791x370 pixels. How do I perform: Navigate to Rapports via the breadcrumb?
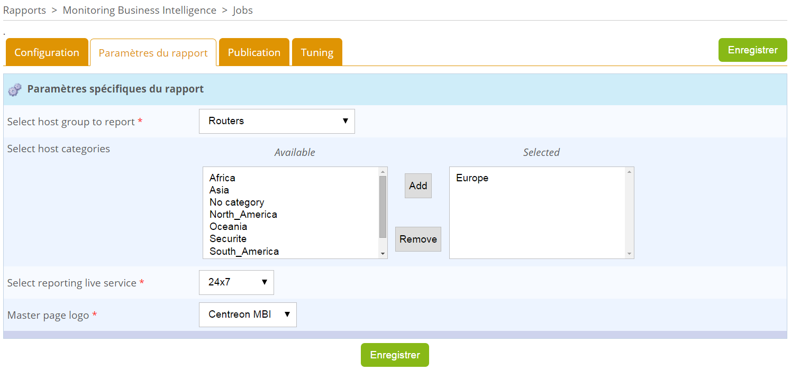(24, 10)
